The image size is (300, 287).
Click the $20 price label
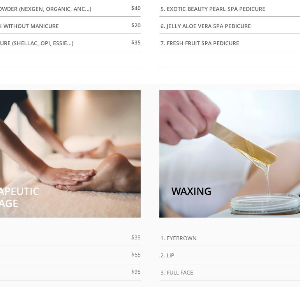tap(136, 25)
